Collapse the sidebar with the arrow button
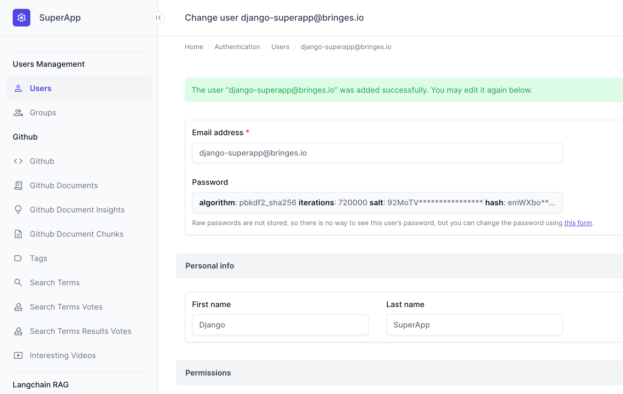Screen dimensions: 623x394 click(x=158, y=18)
